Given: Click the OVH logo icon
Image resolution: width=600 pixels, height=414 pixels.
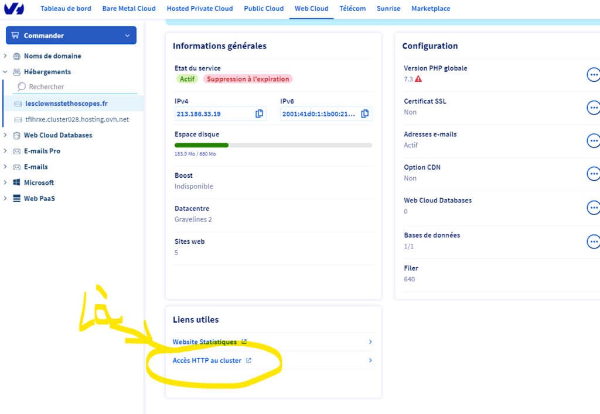Looking at the screenshot, I should pos(14,9).
